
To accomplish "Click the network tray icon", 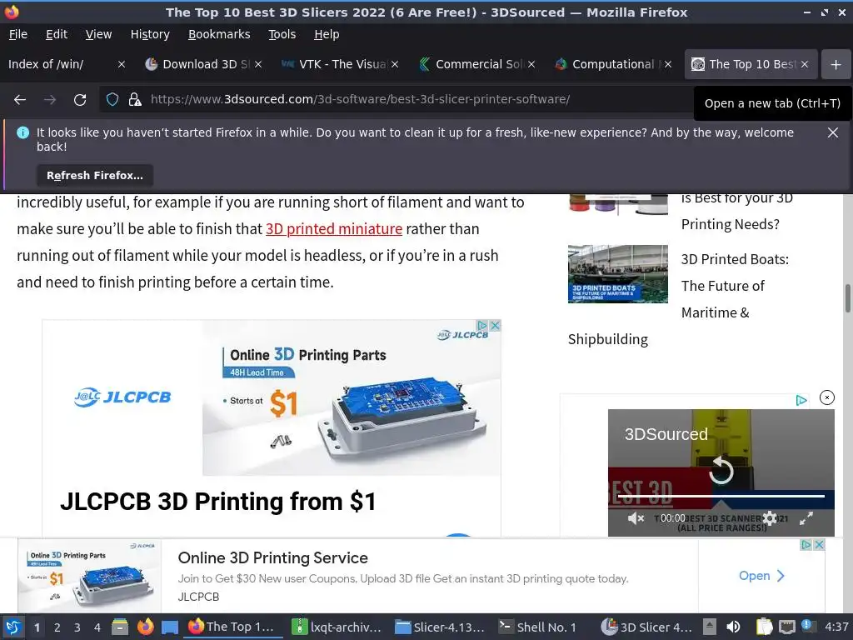I will click(787, 627).
